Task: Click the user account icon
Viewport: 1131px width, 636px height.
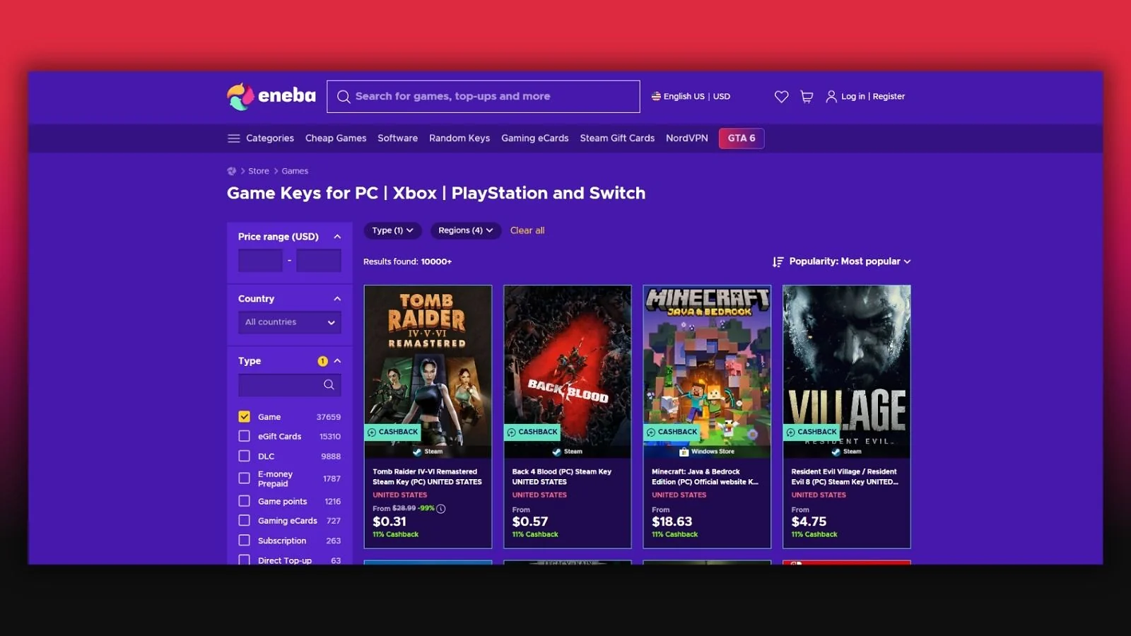Action: coord(831,97)
